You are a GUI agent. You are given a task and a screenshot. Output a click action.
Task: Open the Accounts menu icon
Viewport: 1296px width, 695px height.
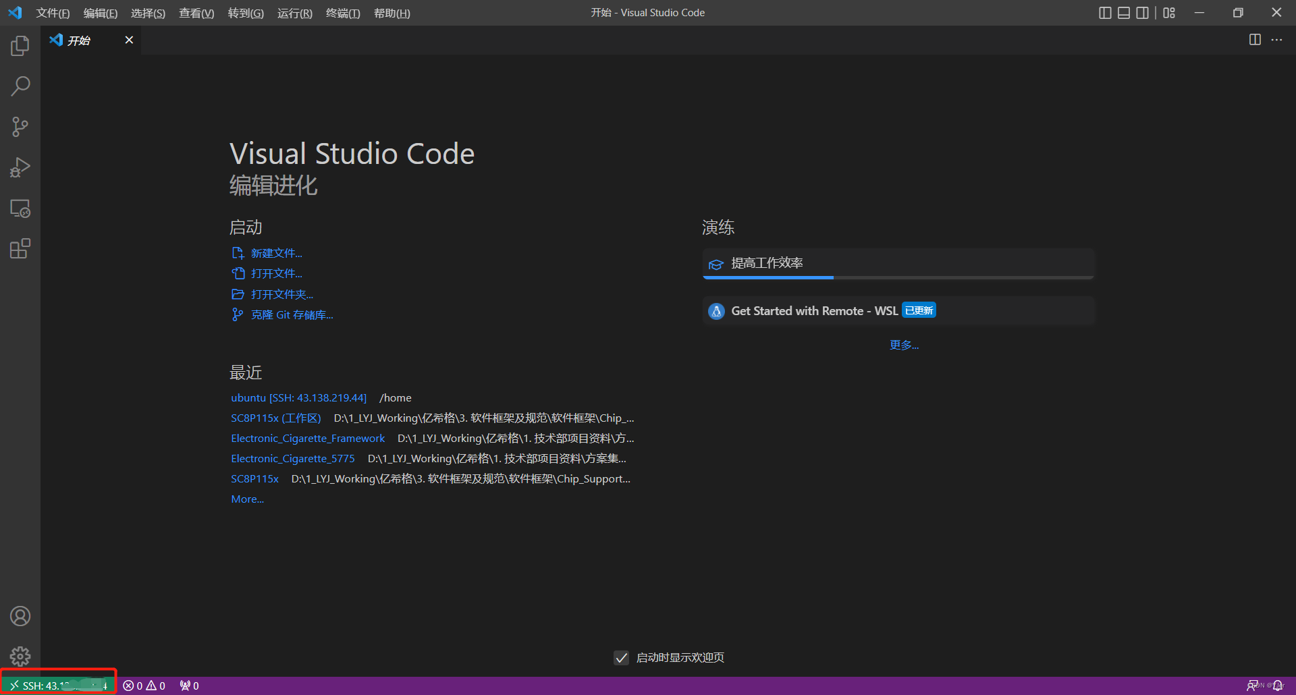[20, 616]
